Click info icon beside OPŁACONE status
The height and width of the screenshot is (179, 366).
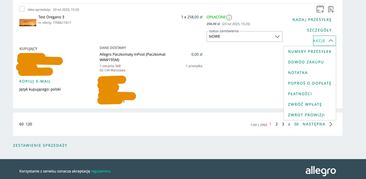pos(229,17)
